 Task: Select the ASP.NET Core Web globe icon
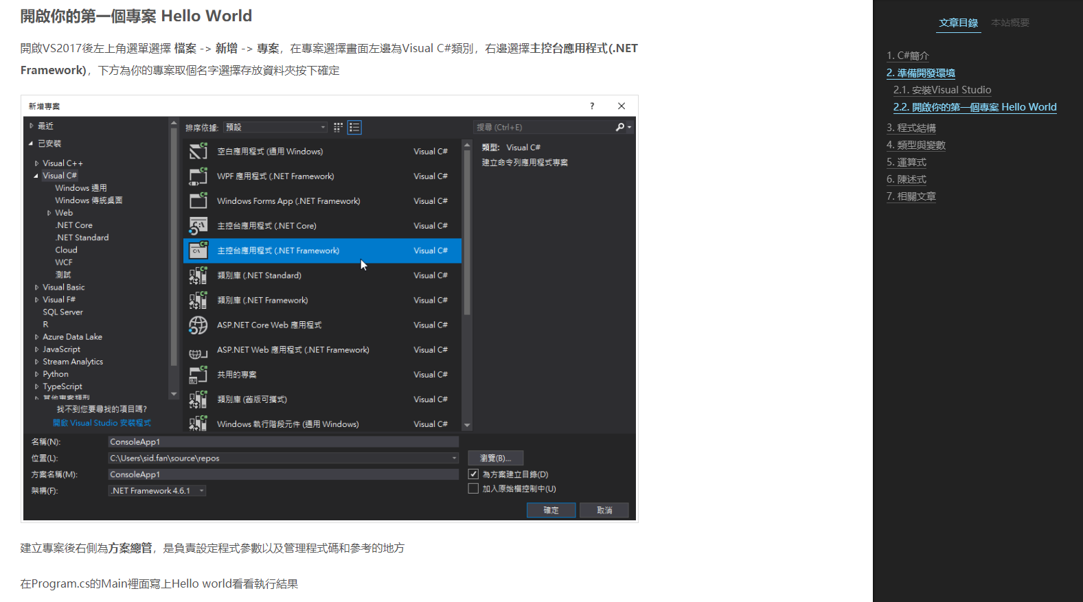pos(198,325)
